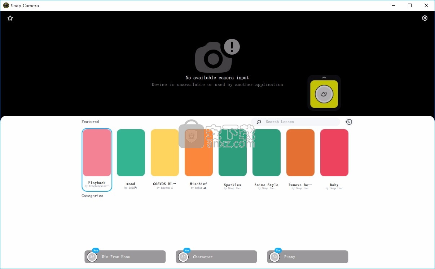435x269 pixels.
Task: Click the search magnifier icon
Action: click(259, 122)
